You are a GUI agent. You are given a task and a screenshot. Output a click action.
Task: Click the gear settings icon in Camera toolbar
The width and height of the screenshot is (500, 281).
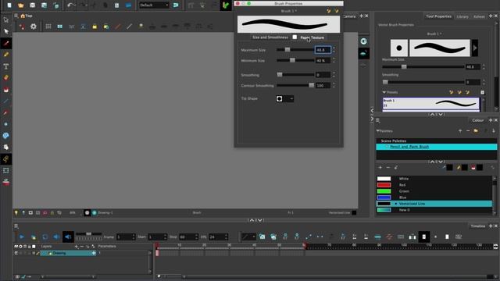click(34, 27)
